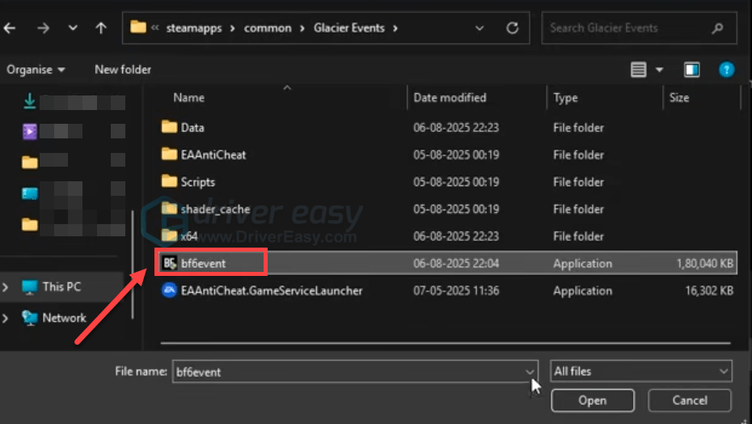
Task: Click the Search Glacier Events field
Action: point(627,28)
